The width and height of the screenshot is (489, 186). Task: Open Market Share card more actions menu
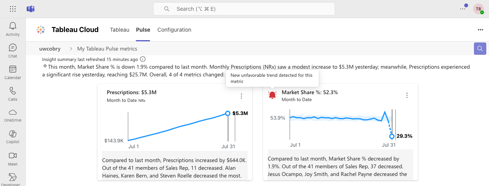407,95
